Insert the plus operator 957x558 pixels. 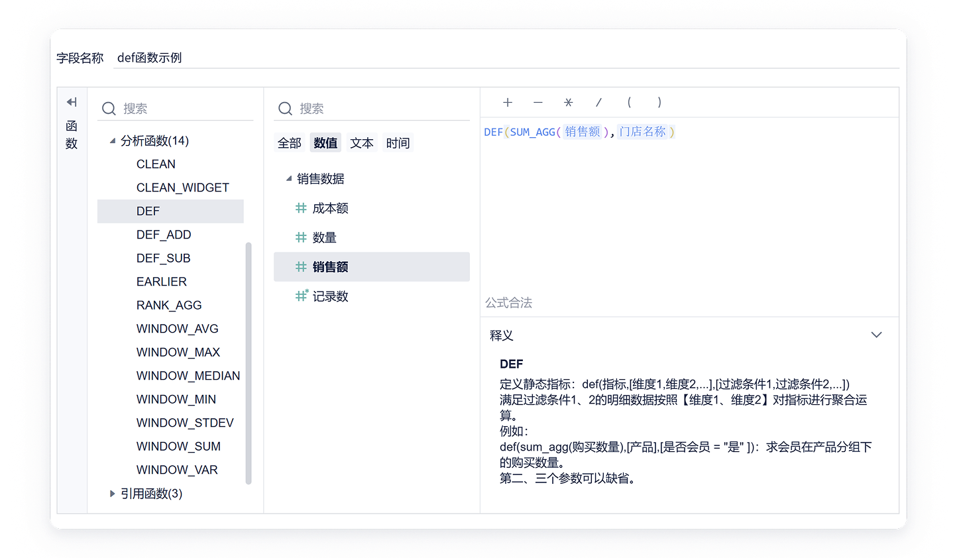[508, 102]
